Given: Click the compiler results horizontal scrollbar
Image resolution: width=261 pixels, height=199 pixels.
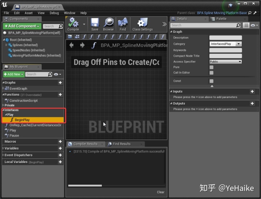Looking at the screenshot, I should click(85, 186).
